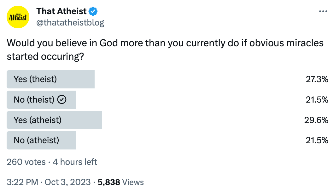Click the 27.3% poll result

(x=317, y=79)
